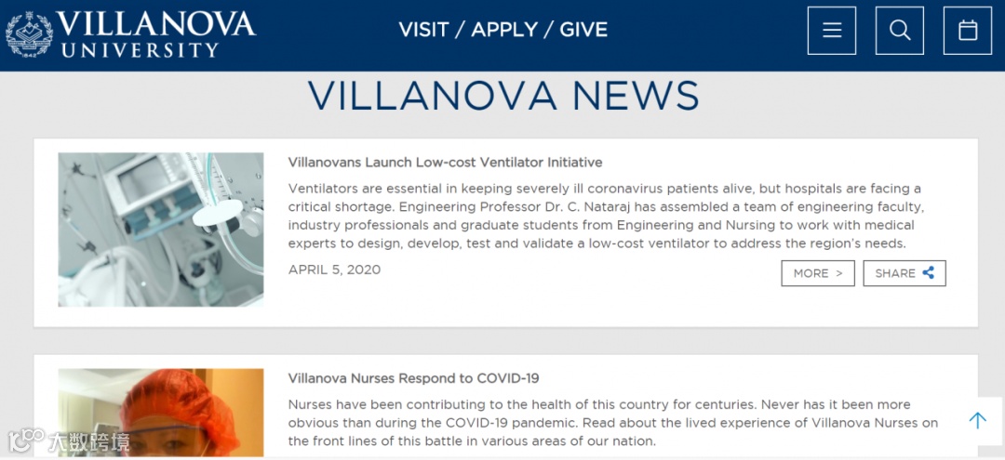Share the ventilator initiative article
Image resolution: width=1005 pixels, height=460 pixels.
point(904,273)
